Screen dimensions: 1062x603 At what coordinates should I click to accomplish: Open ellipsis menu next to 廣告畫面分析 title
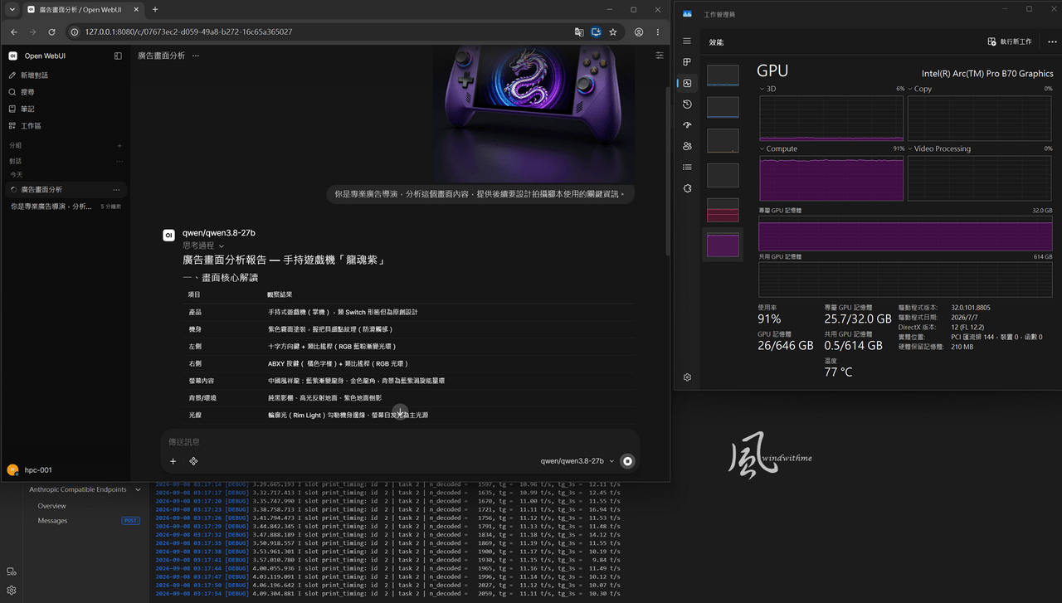[x=196, y=56]
